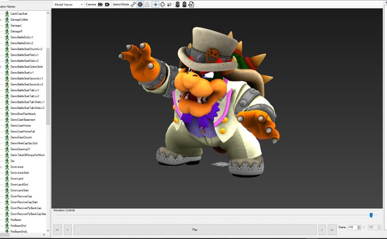Step back one frame with < button
The width and height of the screenshot is (387, 239).
coord(68,230)
